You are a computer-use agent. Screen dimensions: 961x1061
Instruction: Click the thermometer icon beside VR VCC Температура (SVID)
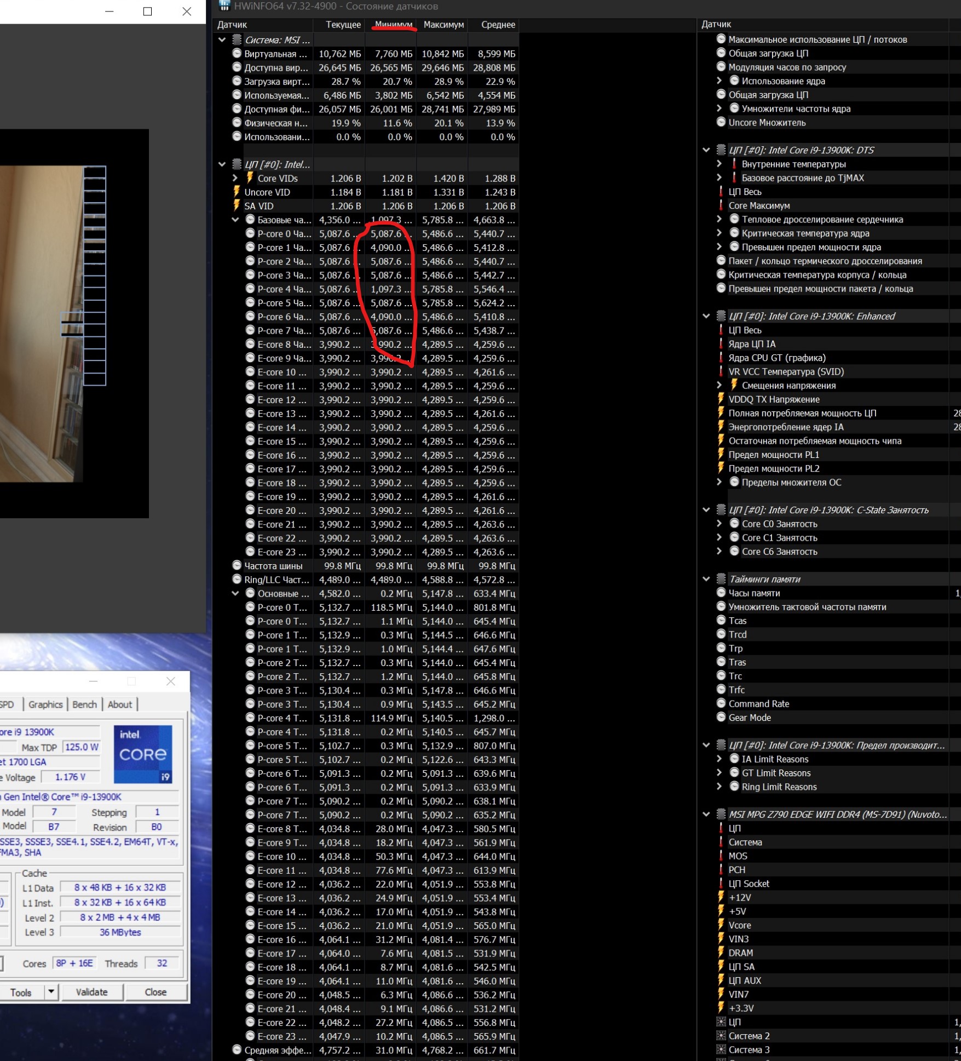[721, 371]
